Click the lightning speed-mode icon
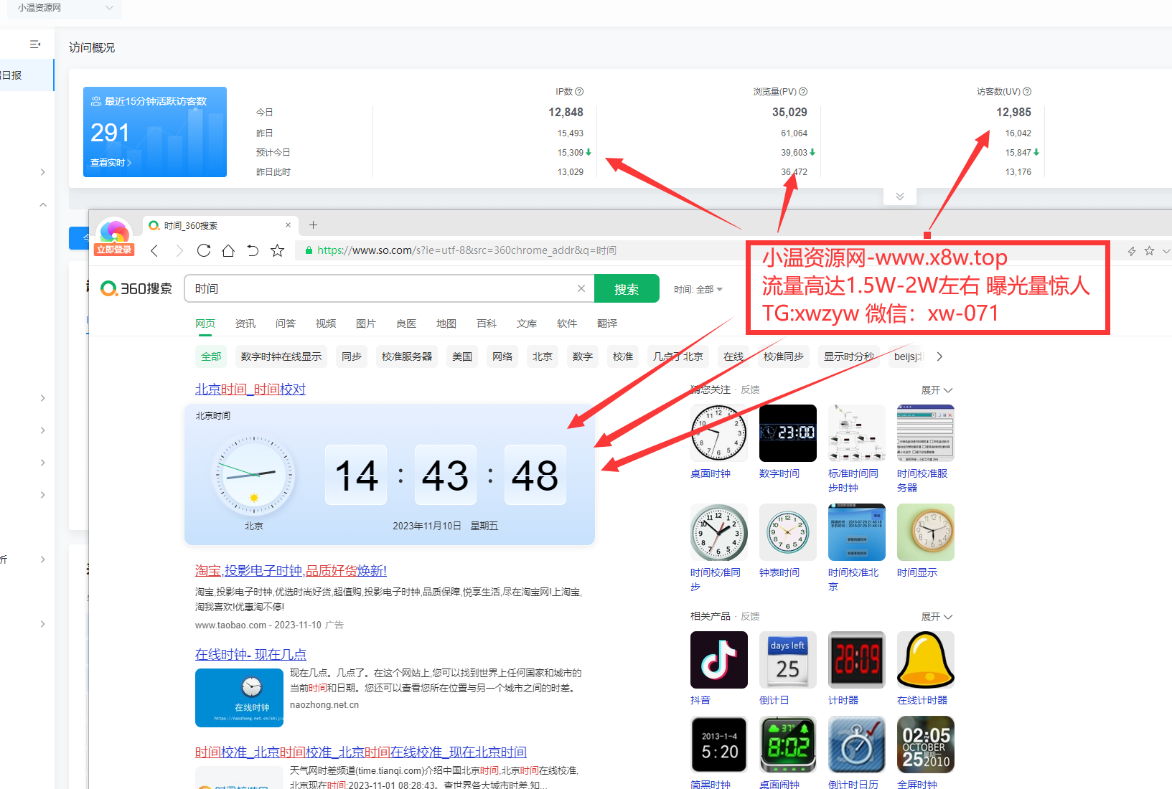 click(x=1132, y=251)
